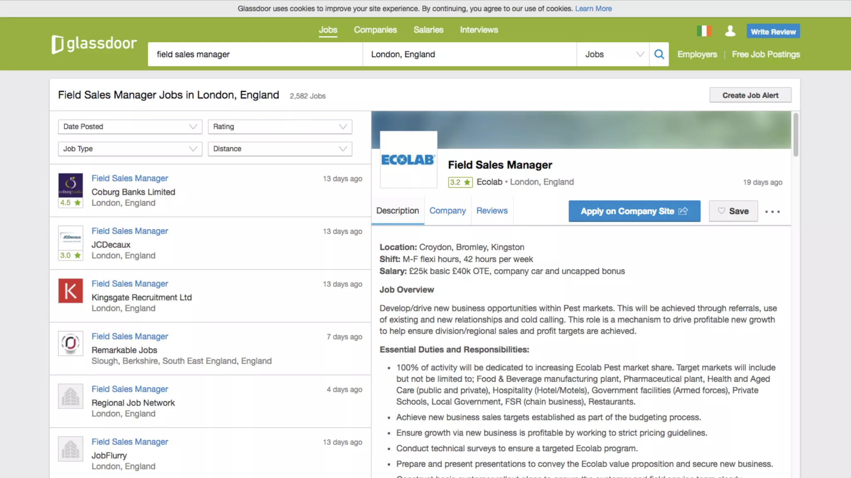
Task: Click the Write Review button
Action: (773, 32)
